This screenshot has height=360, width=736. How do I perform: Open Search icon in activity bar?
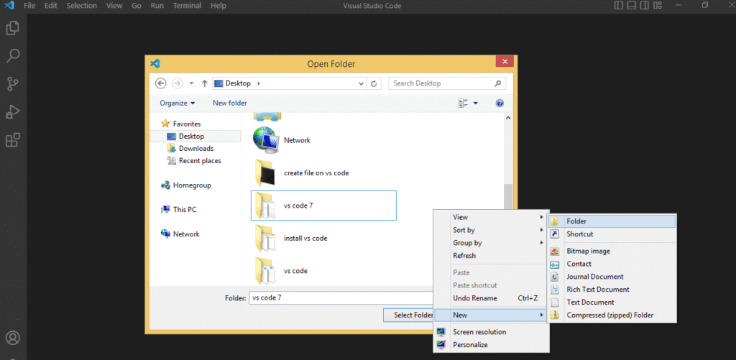coord(13,56)
